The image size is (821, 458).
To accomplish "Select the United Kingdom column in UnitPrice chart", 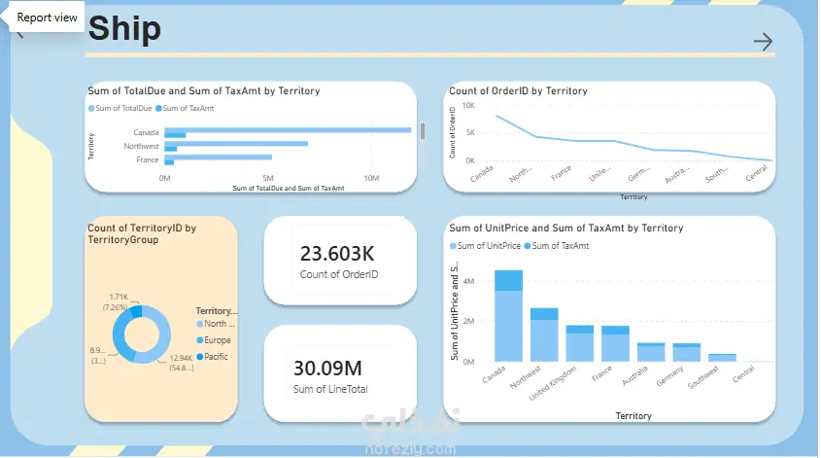I will click(580, 344).
